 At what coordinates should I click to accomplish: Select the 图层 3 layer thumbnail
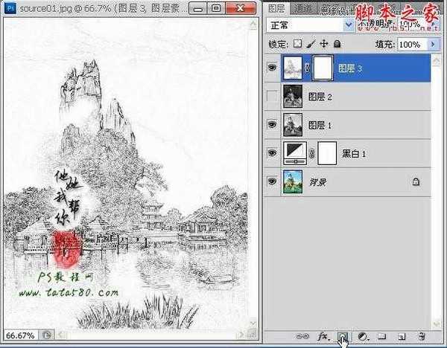293,68
